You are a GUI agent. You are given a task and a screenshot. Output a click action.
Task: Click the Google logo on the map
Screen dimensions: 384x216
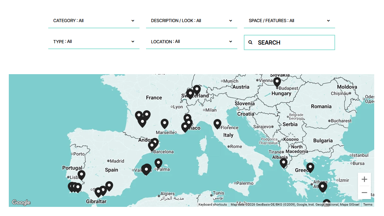coord(21,202)
